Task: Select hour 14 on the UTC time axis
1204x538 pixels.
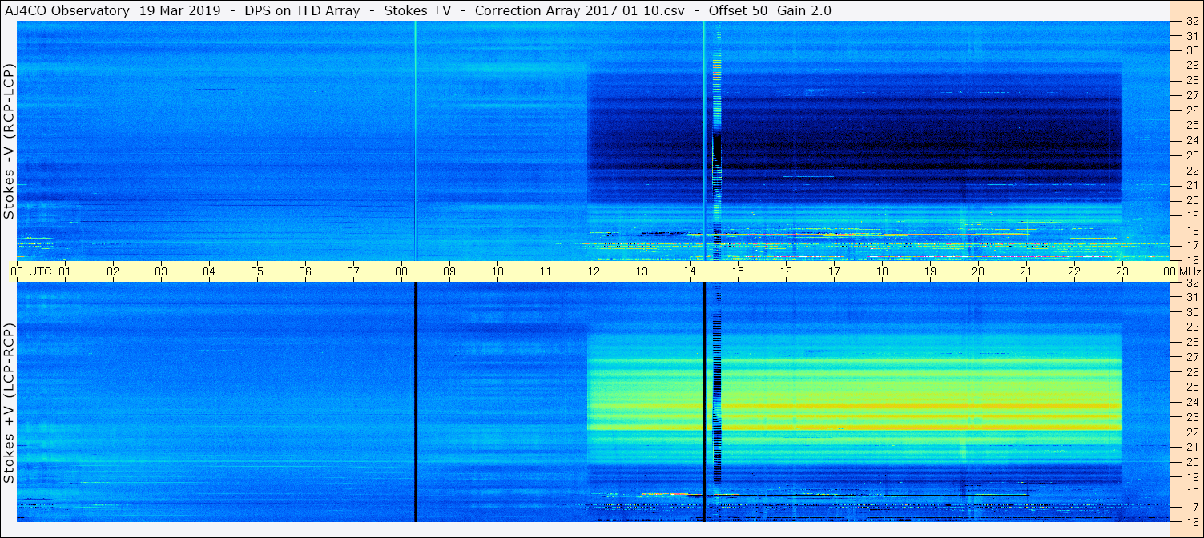Action: [690, 271]
